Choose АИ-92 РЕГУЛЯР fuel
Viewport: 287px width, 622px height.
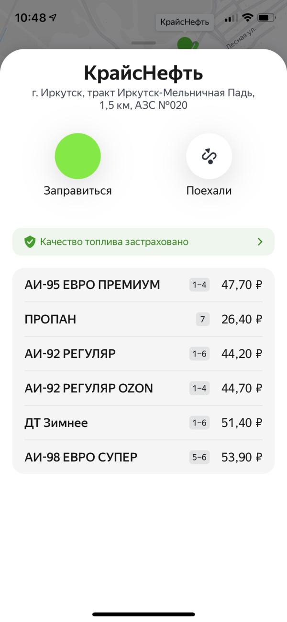(x=143, y=354)
